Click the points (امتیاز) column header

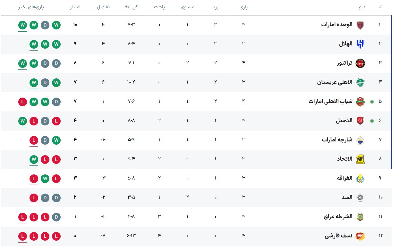click(x=75, y=7)
